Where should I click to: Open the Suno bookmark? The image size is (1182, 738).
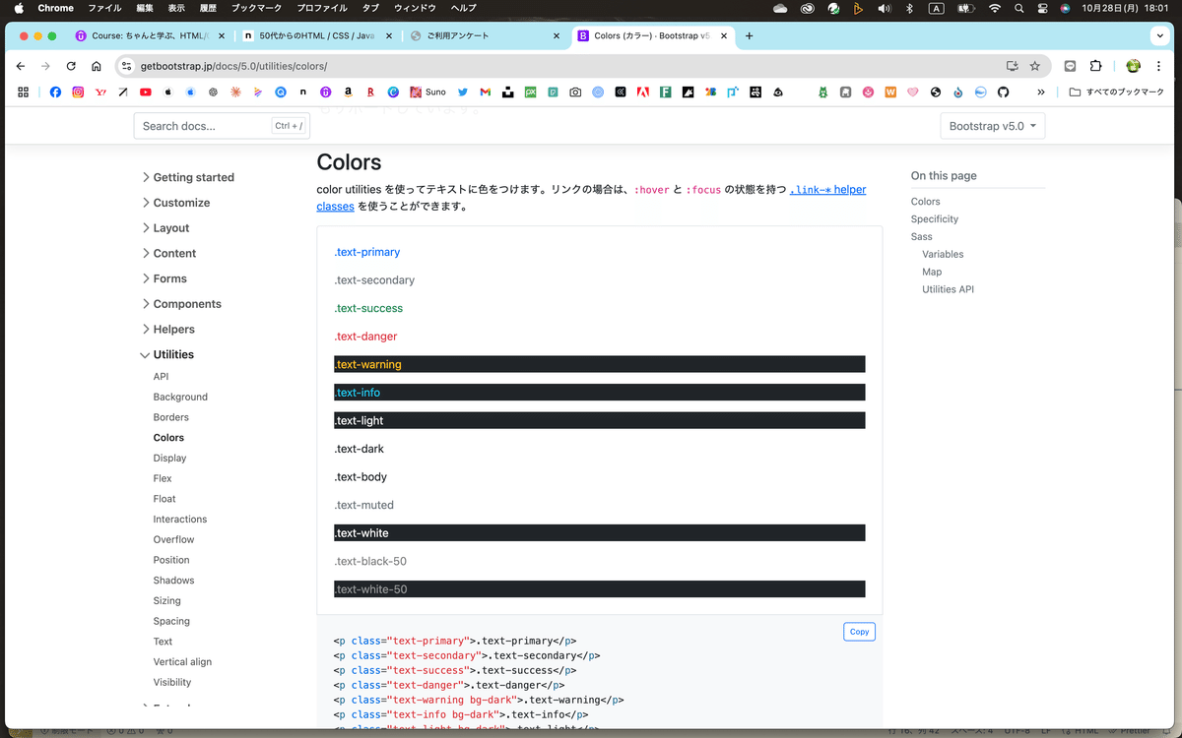428,92
